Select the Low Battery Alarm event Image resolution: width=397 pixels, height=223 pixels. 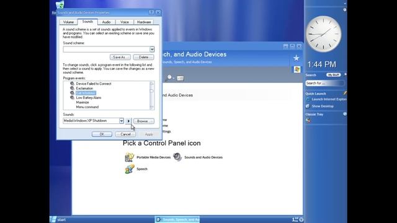point(88,98)
